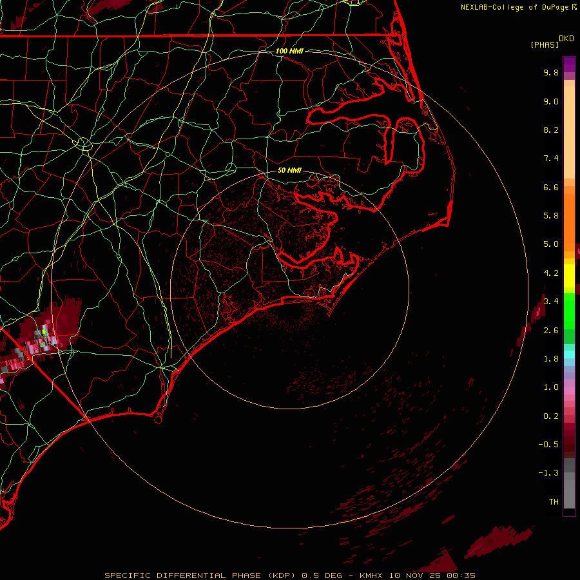This screenshot has height=580, width=580.
Task: Click the 0.2 value on the color scale
Action: coord(551,416)
